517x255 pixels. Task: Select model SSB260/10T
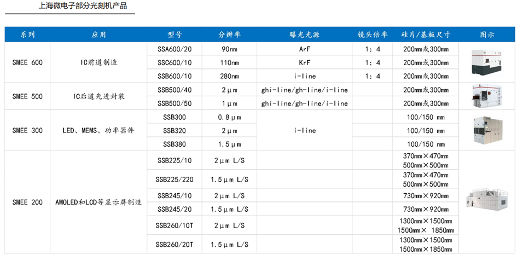(175, 225)
